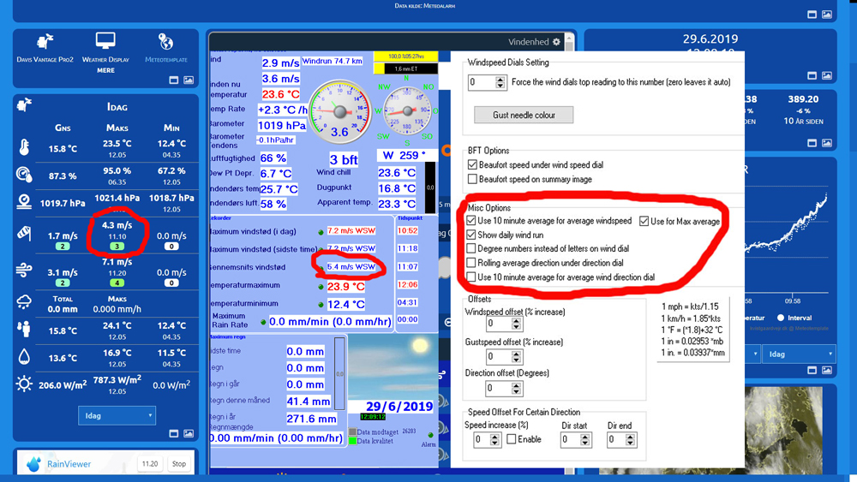Toggle Use for Max average checkbox
The width and height of the screenshot is (857, 482).
(644, 221)
